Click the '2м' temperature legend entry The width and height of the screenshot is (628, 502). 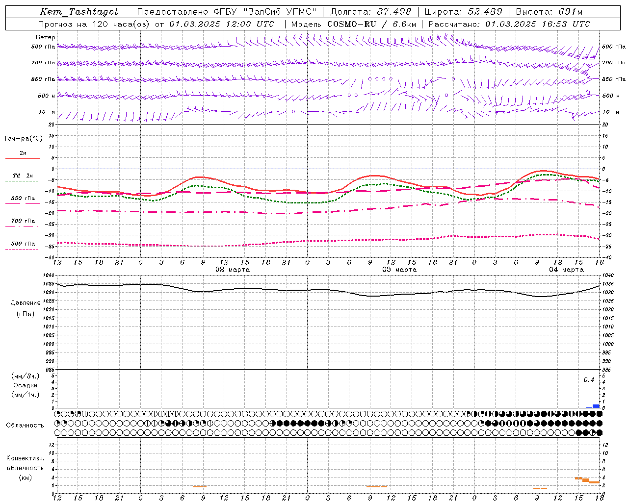point(23,153)
